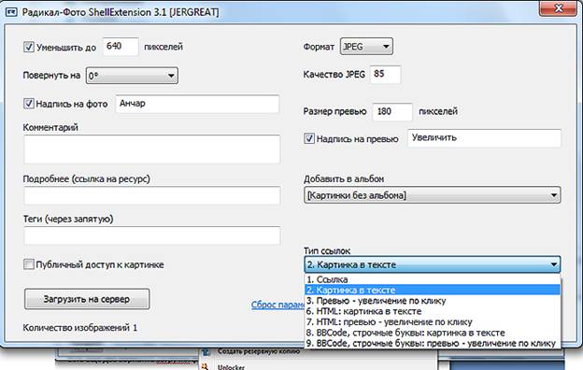Select '8. BBCode, строчные буквы: картинка в тексте'
The height and width of the screenshot is (370, 583).
(x=432, y=333)
